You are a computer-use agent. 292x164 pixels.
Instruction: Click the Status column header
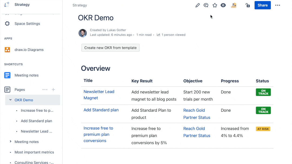point(262,81)
